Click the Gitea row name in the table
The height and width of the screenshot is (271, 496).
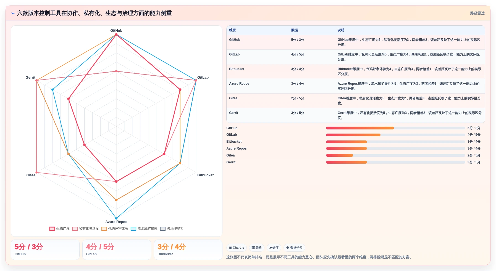pyautogui.click(x=233, y=98)
